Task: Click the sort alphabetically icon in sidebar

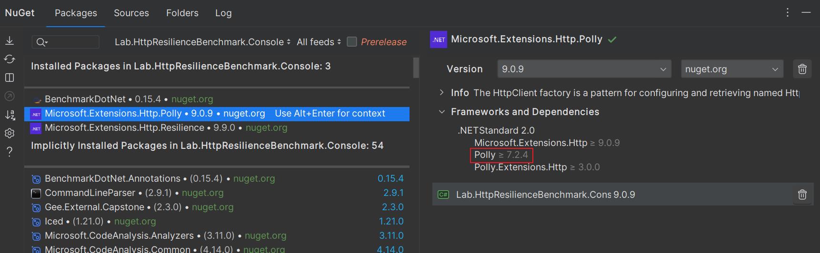Action: point(10,115)
